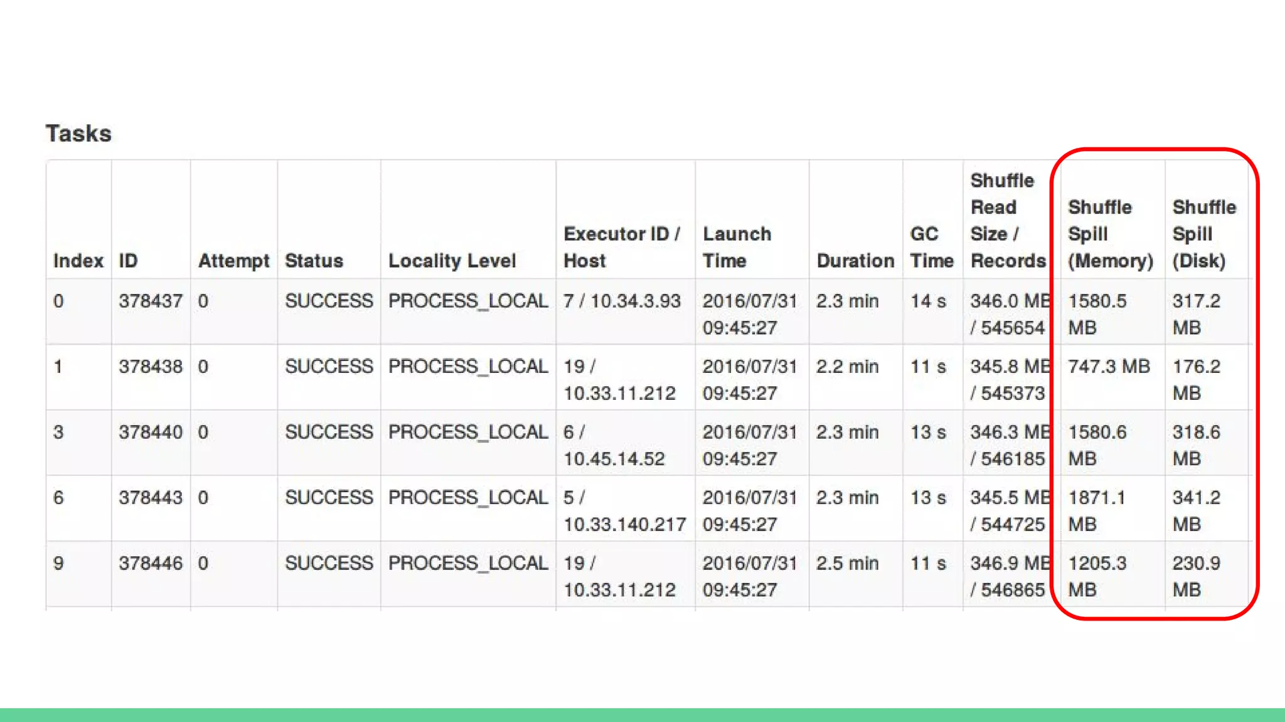Sort by Executor ID / Host header
The height and width of the screenshot is (722, 1285).
621,247
